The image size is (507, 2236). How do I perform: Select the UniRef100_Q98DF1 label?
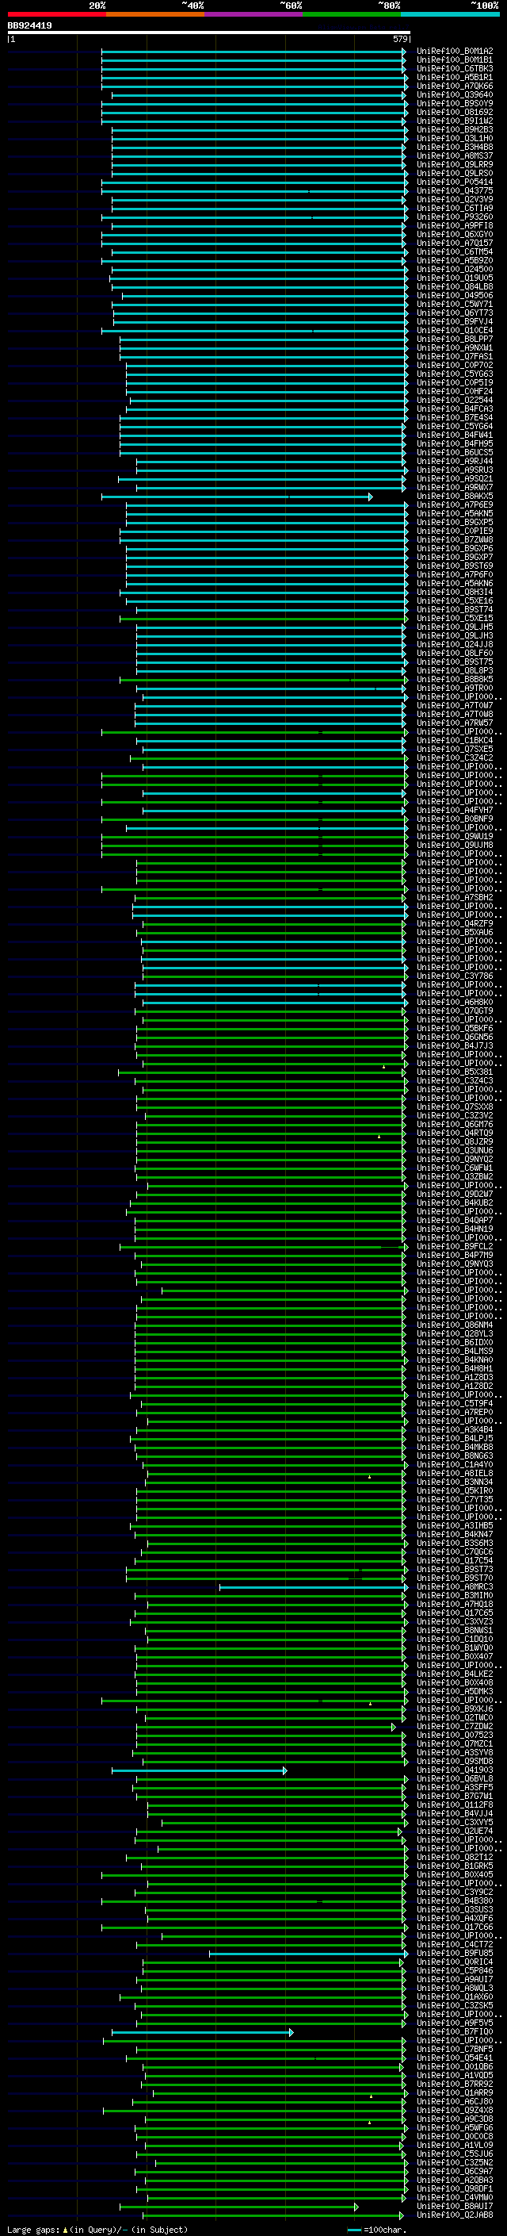point(455,2189)
